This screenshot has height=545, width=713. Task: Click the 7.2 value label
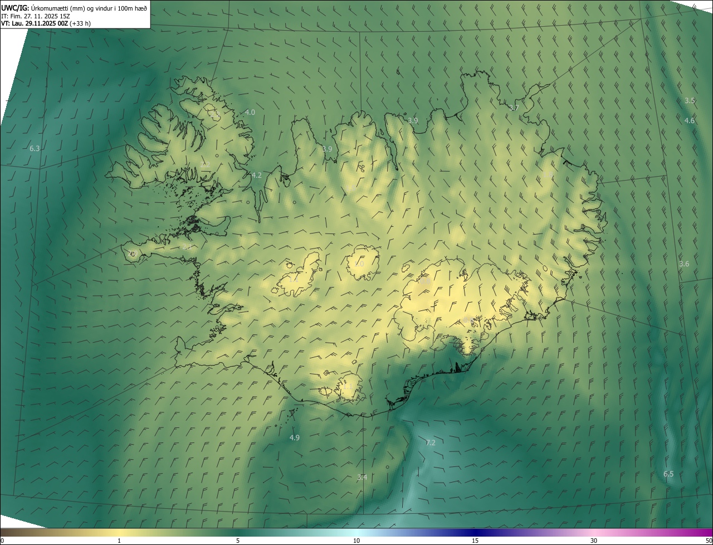click(431, 442)
